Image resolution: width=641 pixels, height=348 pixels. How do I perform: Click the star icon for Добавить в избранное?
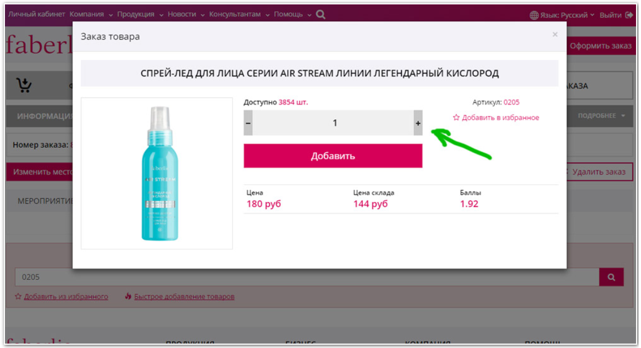click(x=456, y=117)
